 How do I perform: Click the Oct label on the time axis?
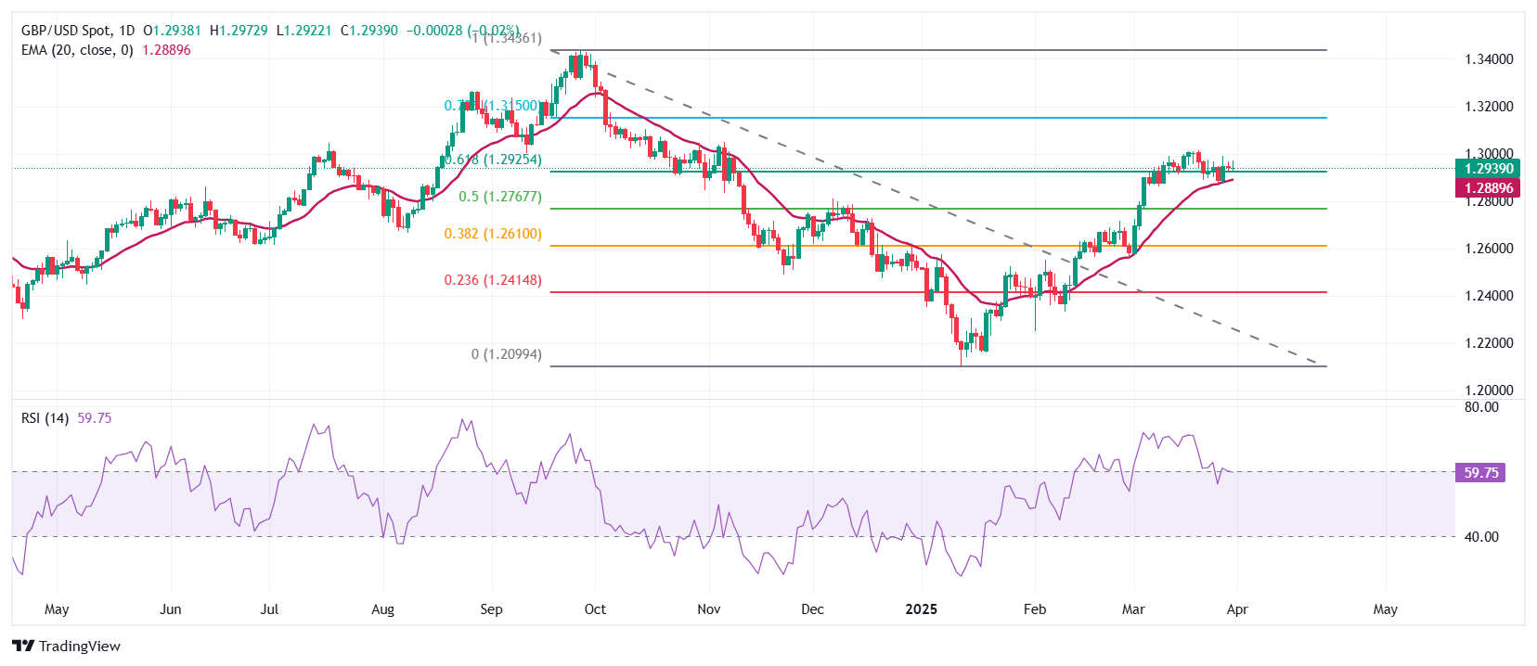(595, 609)
